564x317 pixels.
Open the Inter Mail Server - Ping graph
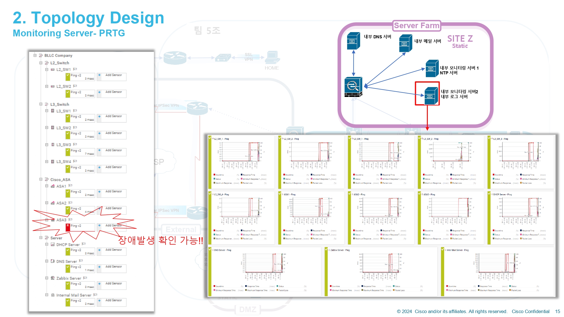click(x=497, y=272)
